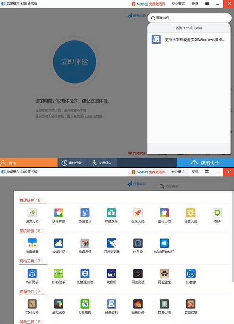The height and width of the screenshot is (324, 234).
Task: Open 网速测试 speed test
Action: click(x=138, y=276)
